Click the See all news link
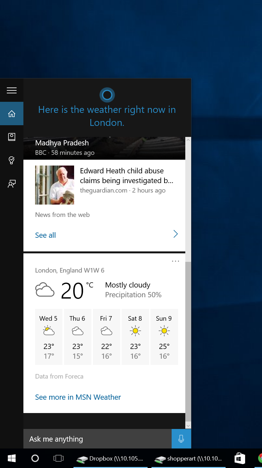This screenshot has width=262, height=468. (x=45, y=235)
